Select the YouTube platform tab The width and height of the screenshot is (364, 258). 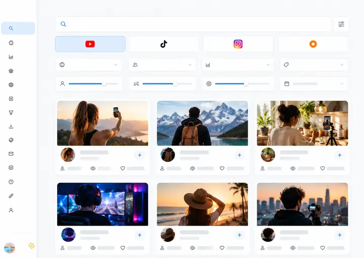pos(90,44)
